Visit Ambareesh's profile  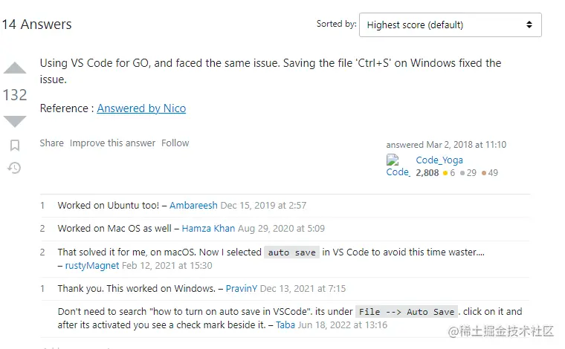click(x=193, y=206)
